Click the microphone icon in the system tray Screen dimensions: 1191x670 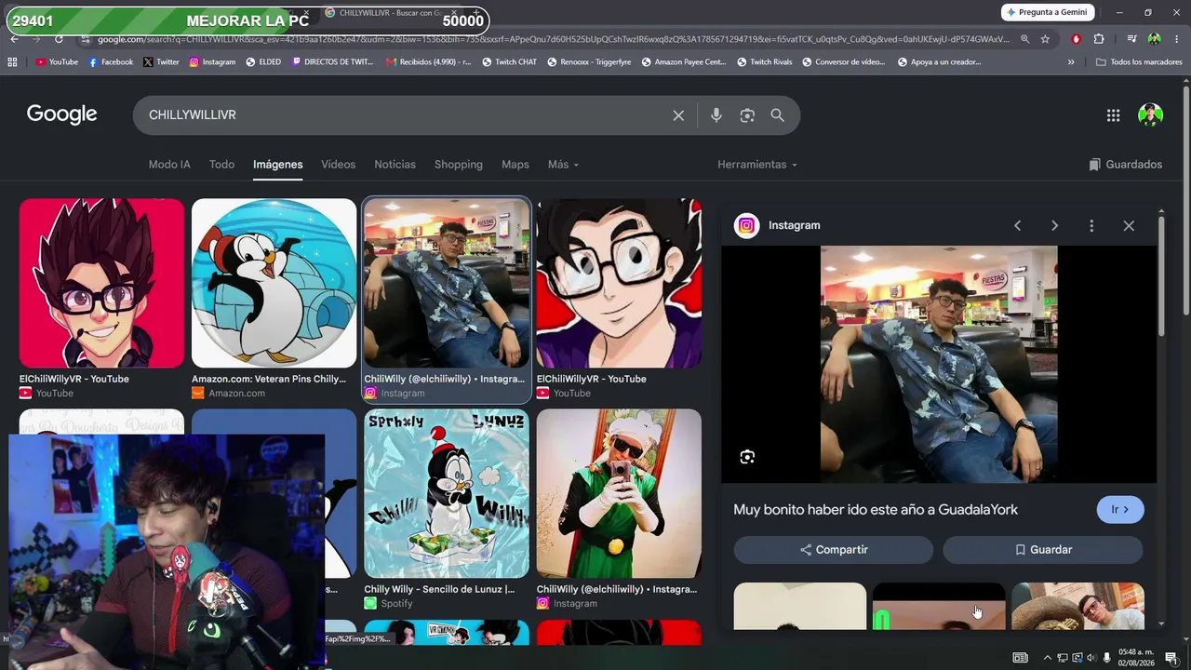tap(1106, 658)
